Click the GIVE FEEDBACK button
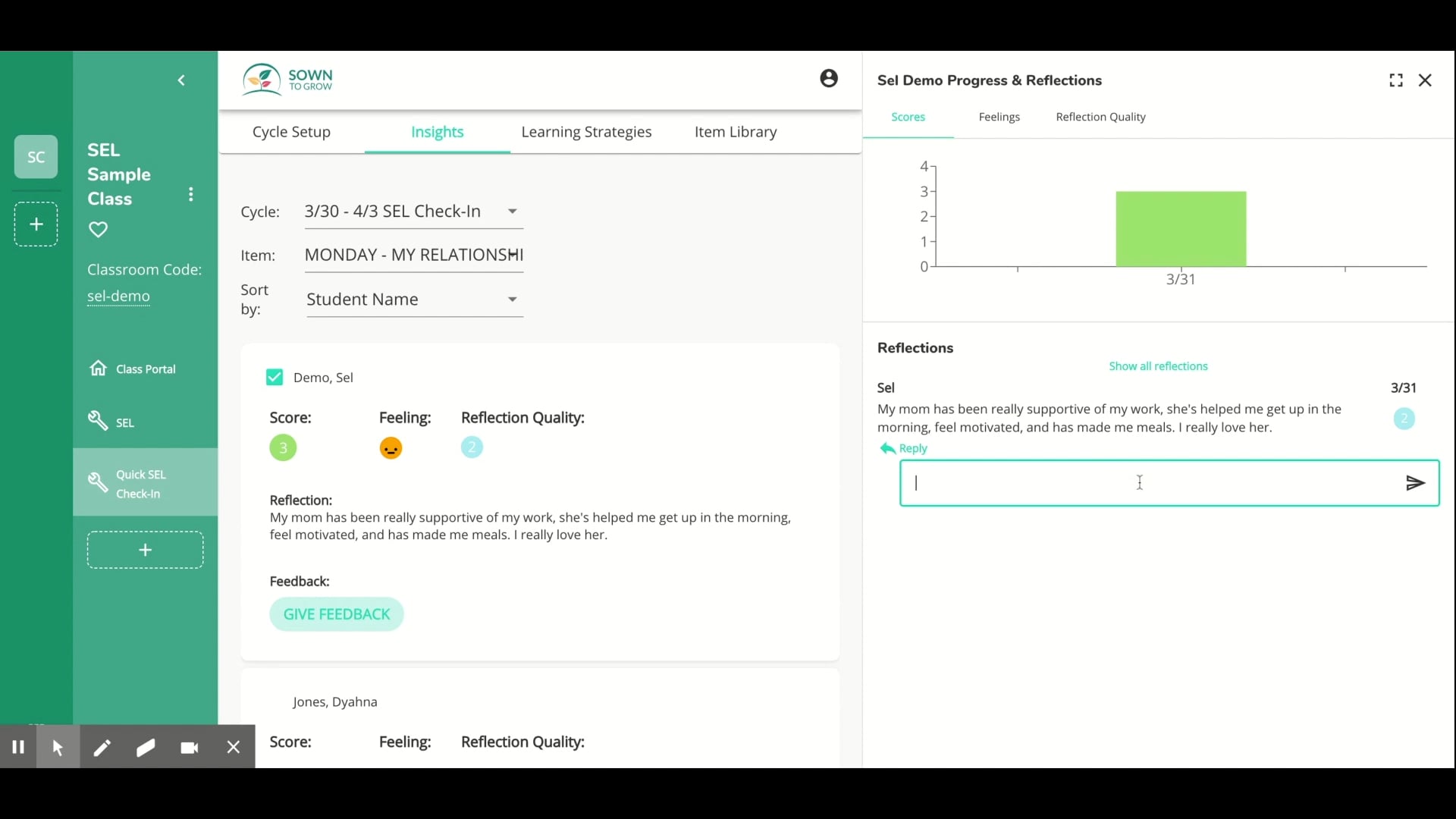 click(x=337, y=614)
